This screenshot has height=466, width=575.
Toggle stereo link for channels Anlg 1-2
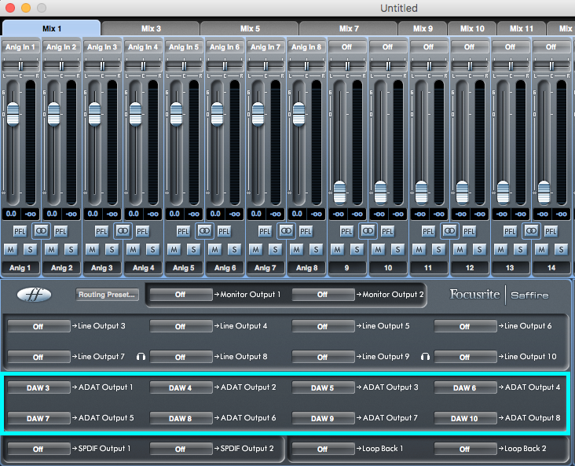tap(41, 231)
